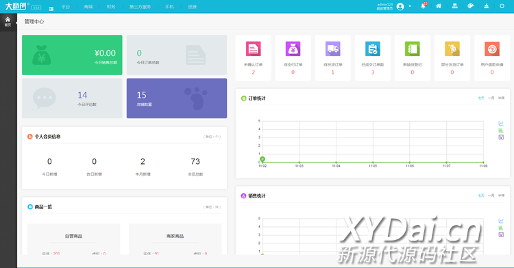The image size is (514, 268).
Task: Click the 本月新增 value 2
Action: 143,161
